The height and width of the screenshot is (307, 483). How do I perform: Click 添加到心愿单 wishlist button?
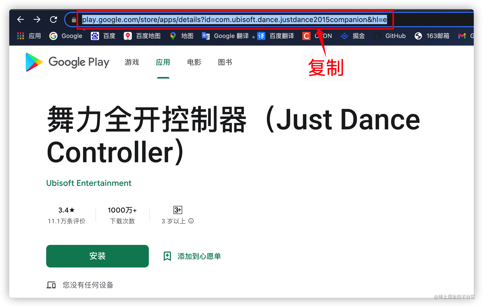(x=192, y=256)
